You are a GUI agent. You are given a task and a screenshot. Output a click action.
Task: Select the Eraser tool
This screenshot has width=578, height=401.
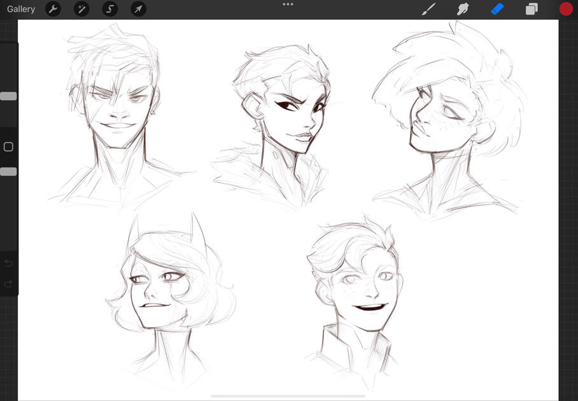tap(497, 9)
